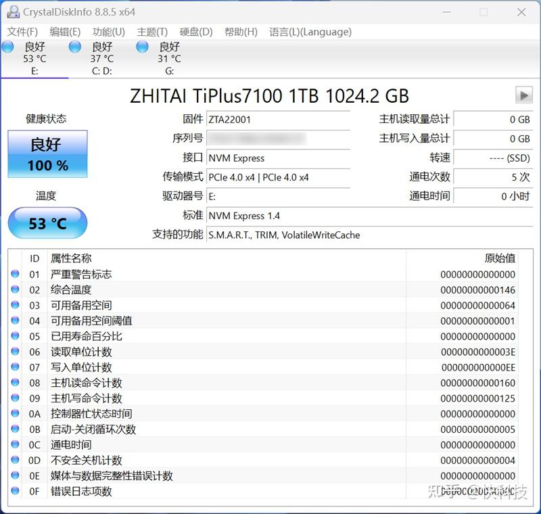Click the status LED beside 严重警告标志
The image size is (541, 514).
coord(15,273)
